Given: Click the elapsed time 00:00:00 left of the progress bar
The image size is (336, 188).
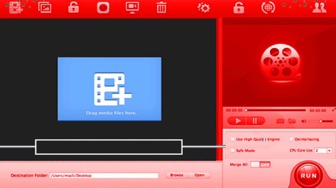Looking at the screenshot, I should (234, 110).
